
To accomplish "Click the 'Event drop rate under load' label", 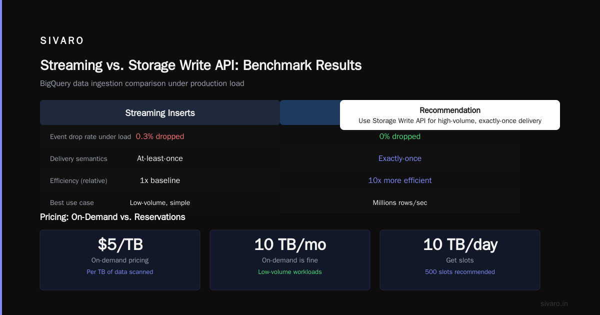I will (x=90, y=136).
